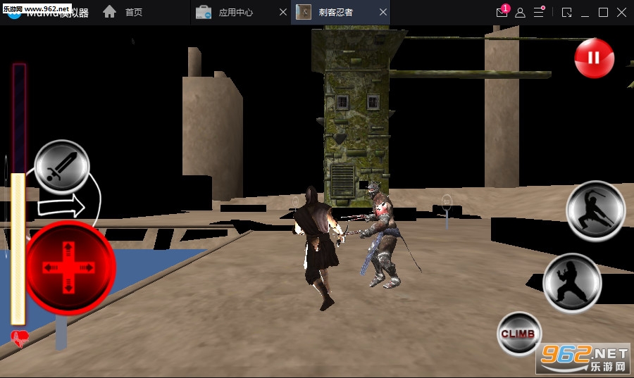Click the red heart health icon
Viewport: 634px width, 378px height.
tap(19, 339)
